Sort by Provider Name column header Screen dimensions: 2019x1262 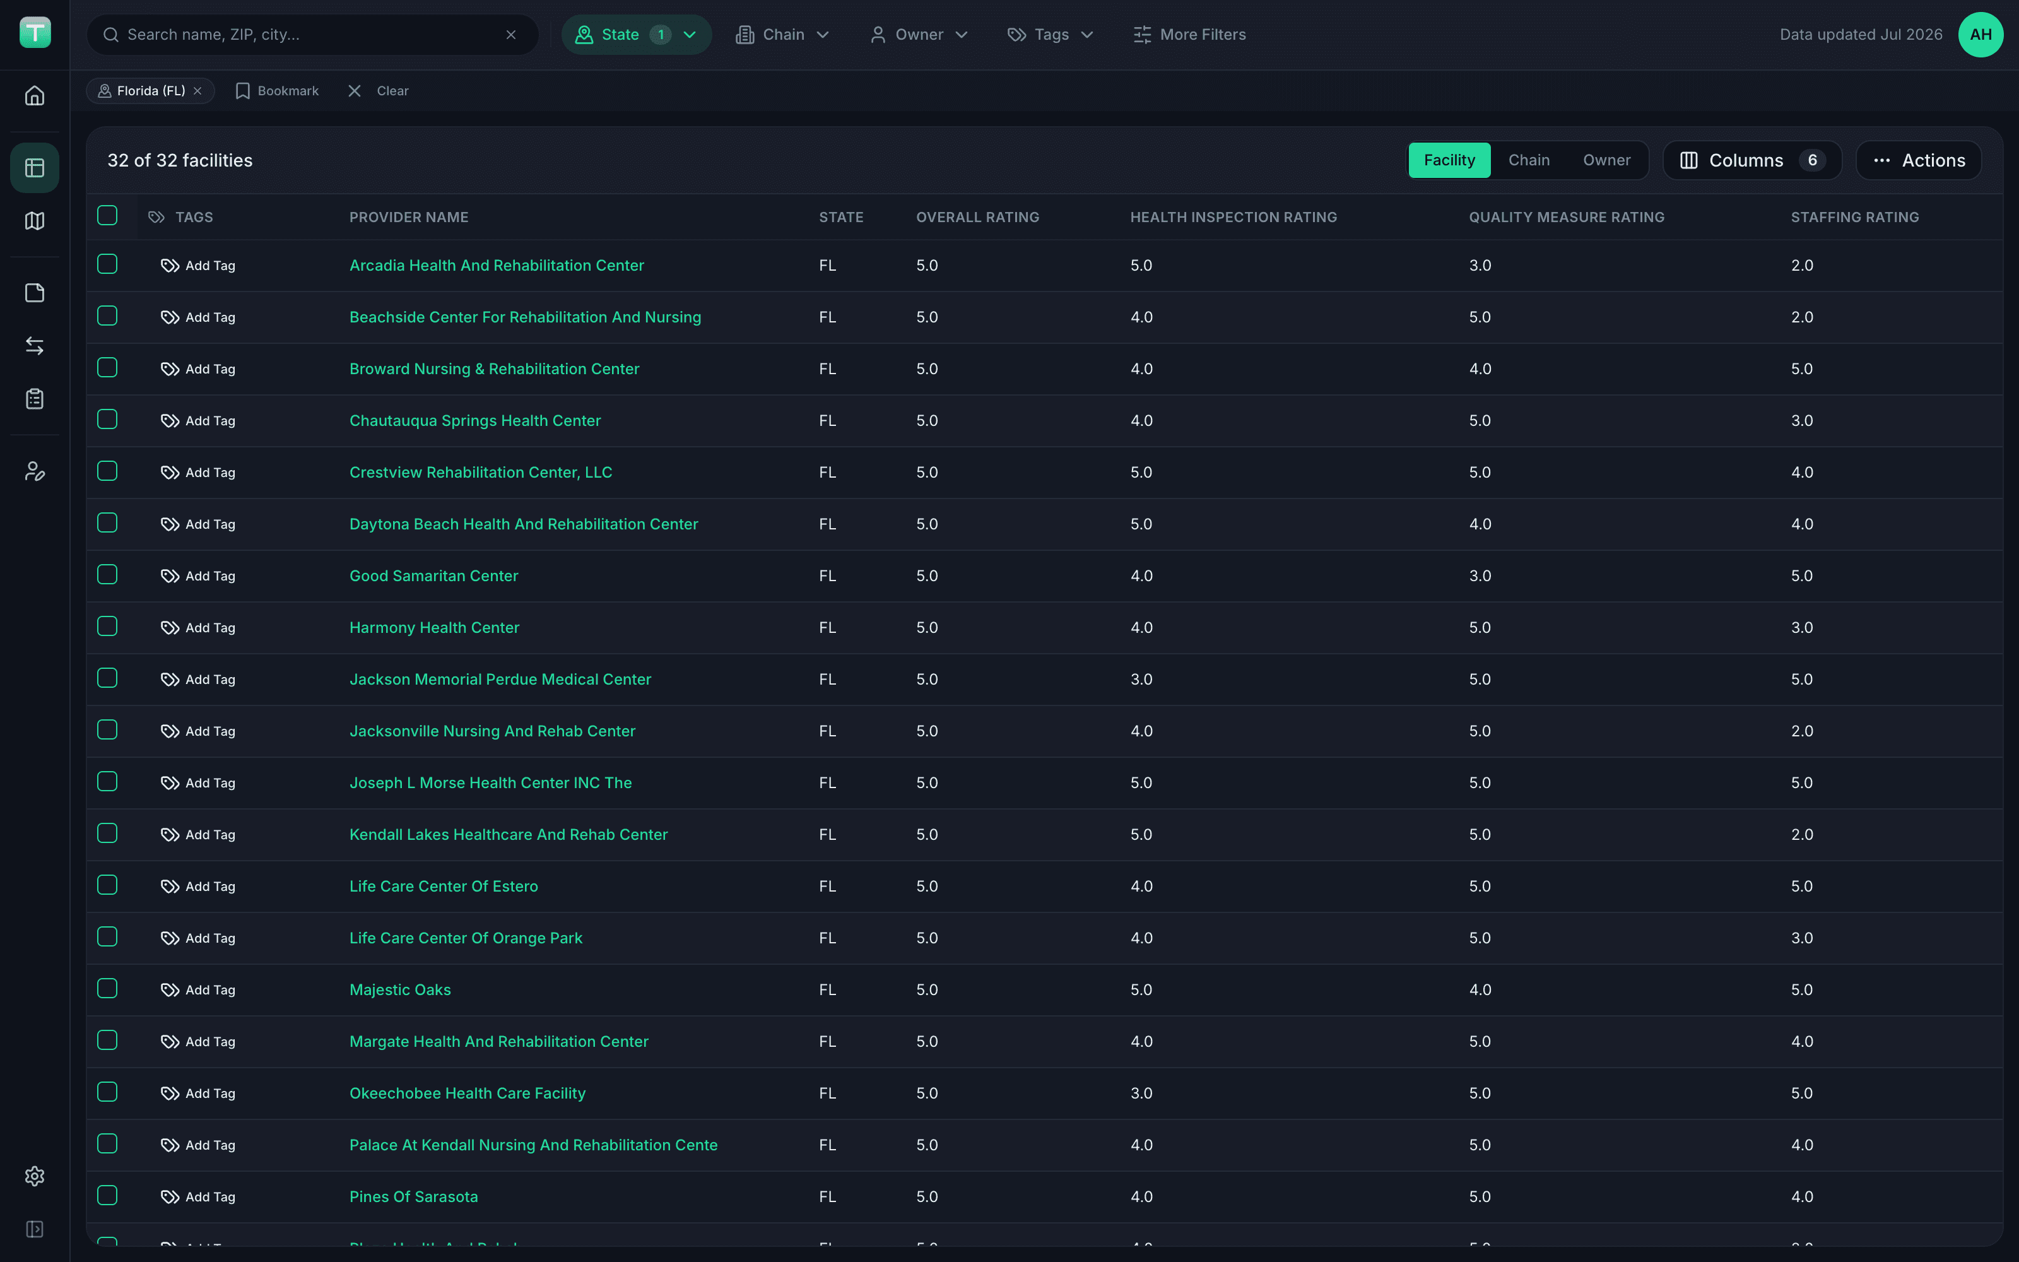click(x=409, y=217)
